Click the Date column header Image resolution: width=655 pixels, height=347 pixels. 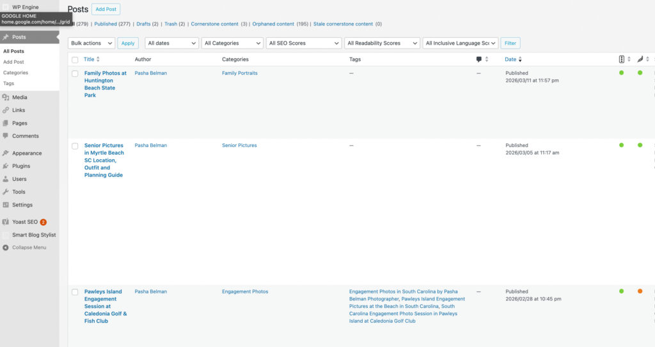[x=510, y=59]
